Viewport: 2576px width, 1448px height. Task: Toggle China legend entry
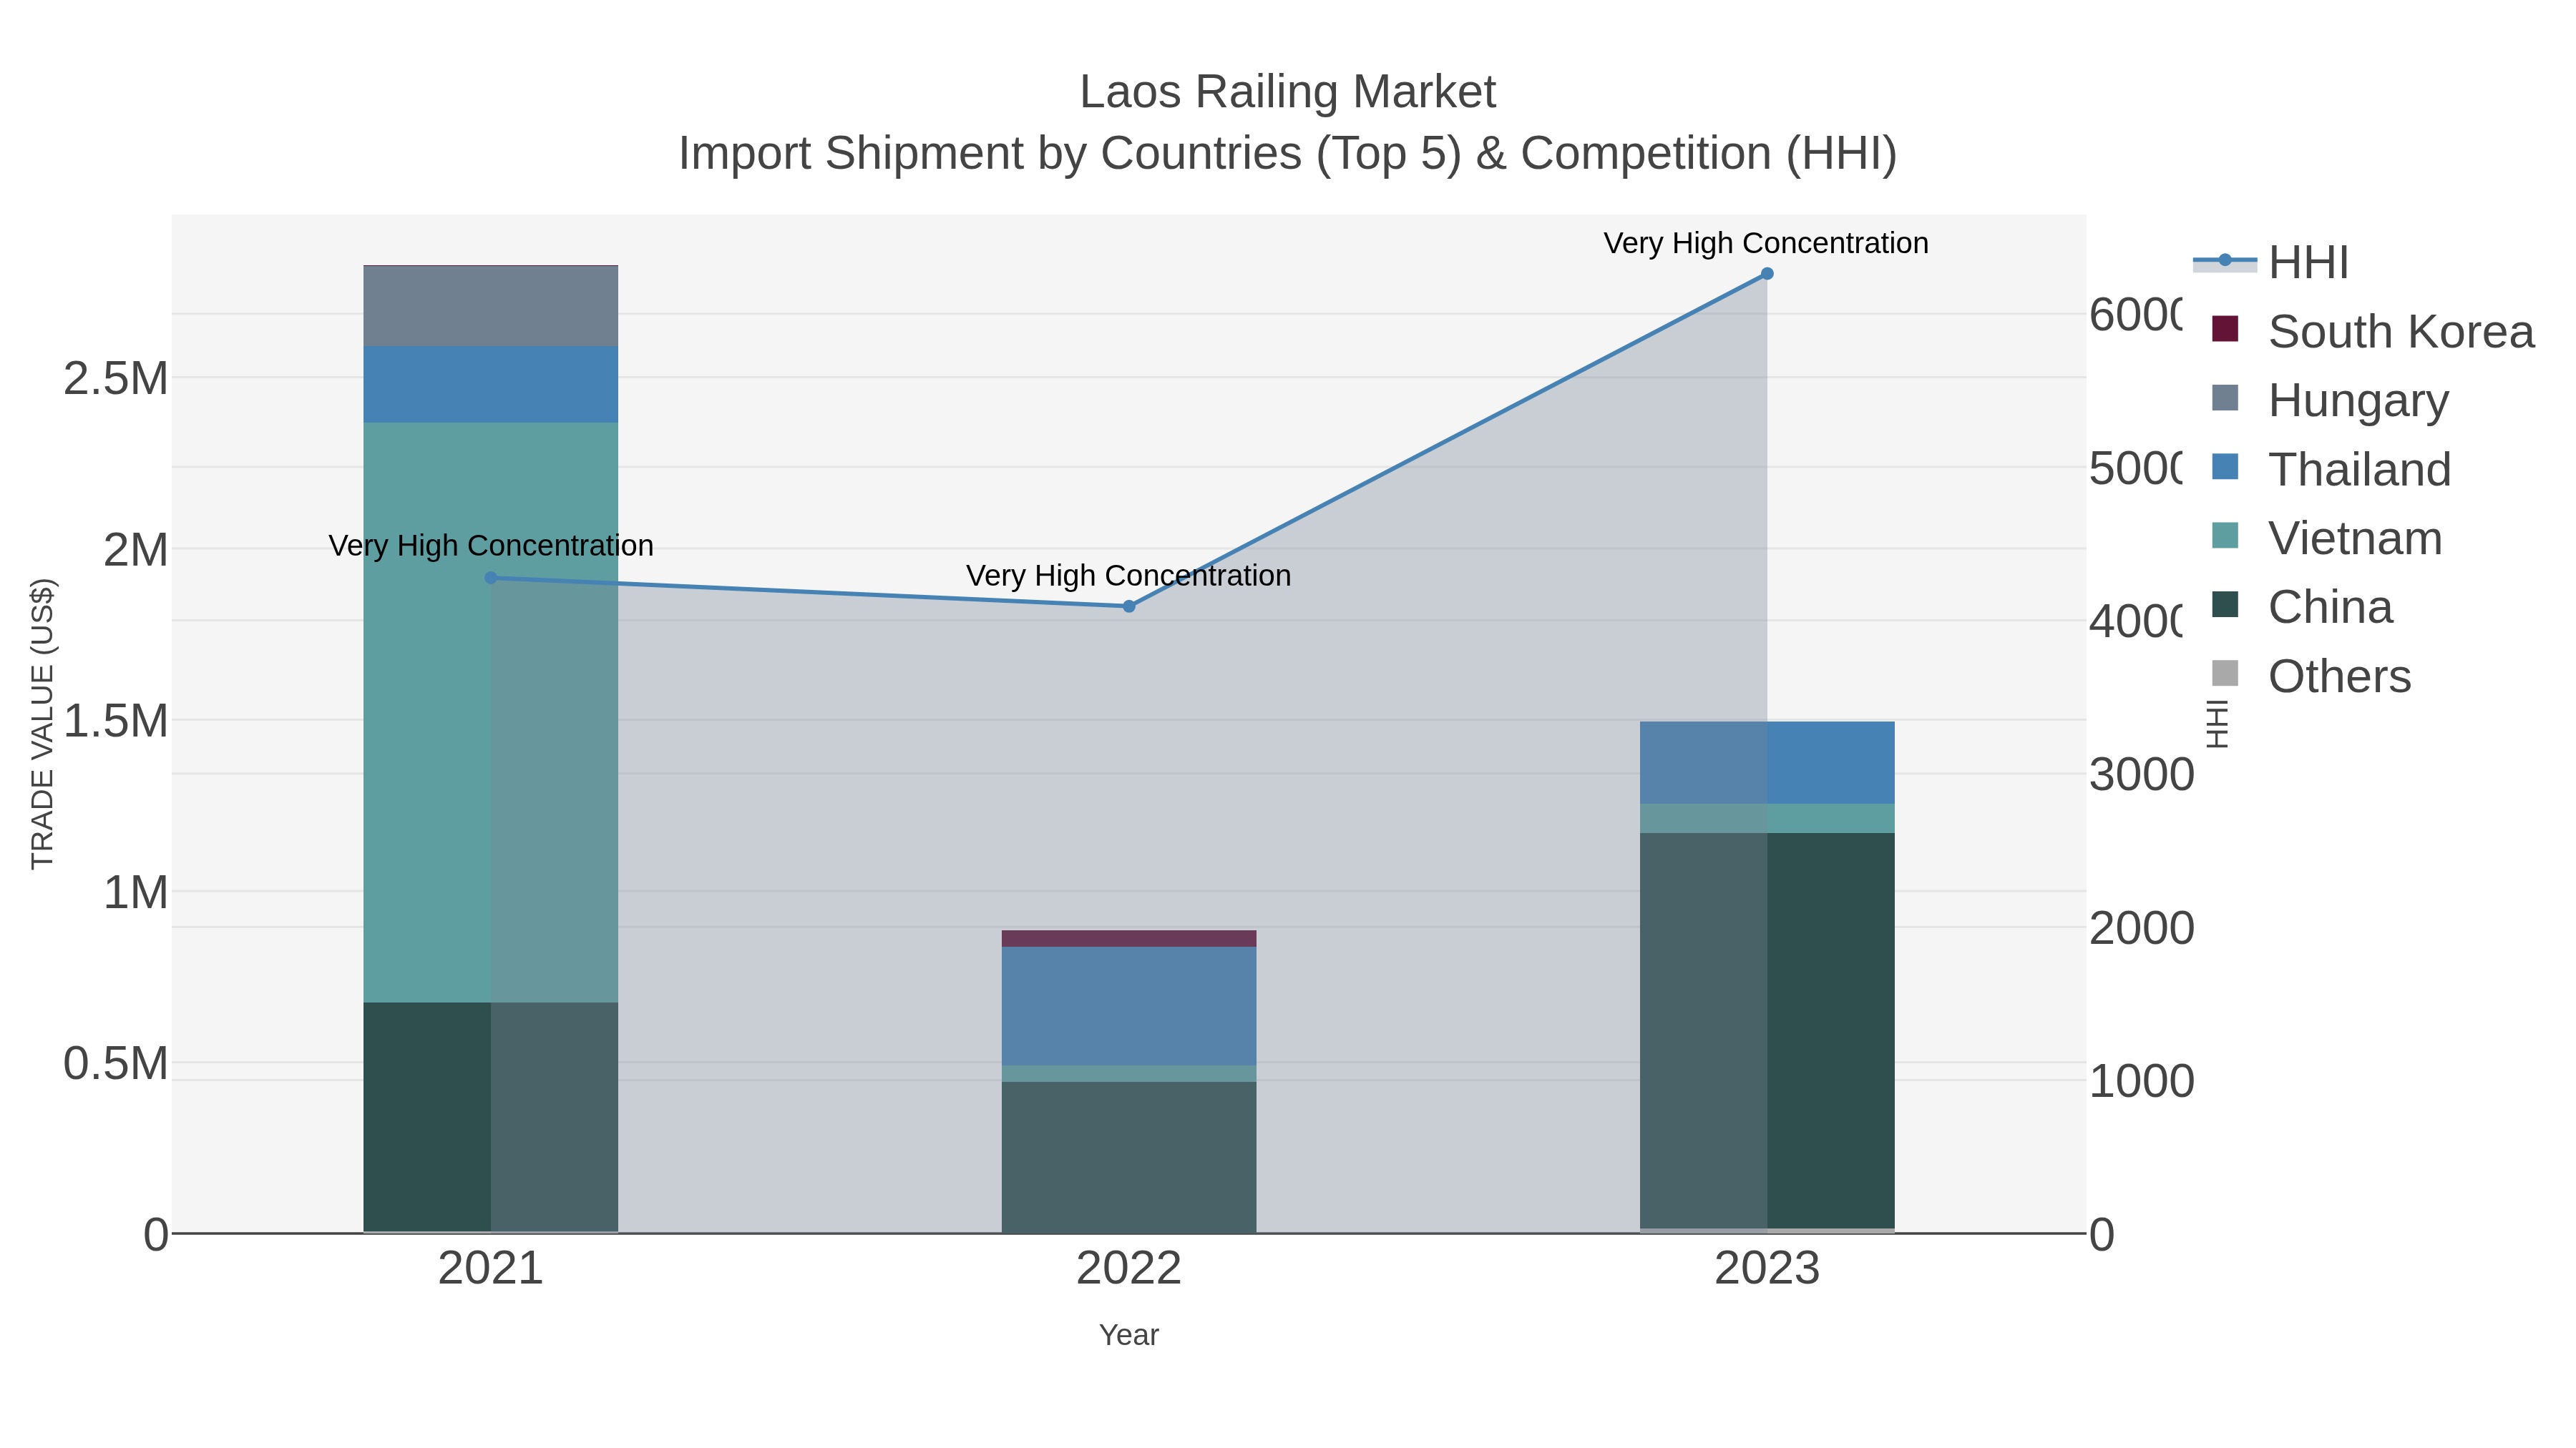tap(2302, 608)
